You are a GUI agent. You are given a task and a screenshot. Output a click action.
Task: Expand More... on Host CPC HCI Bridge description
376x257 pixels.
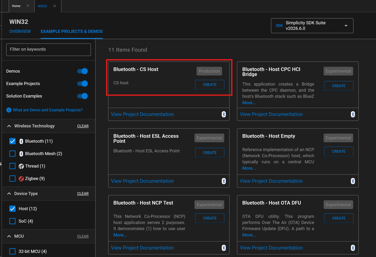point(249,103)
